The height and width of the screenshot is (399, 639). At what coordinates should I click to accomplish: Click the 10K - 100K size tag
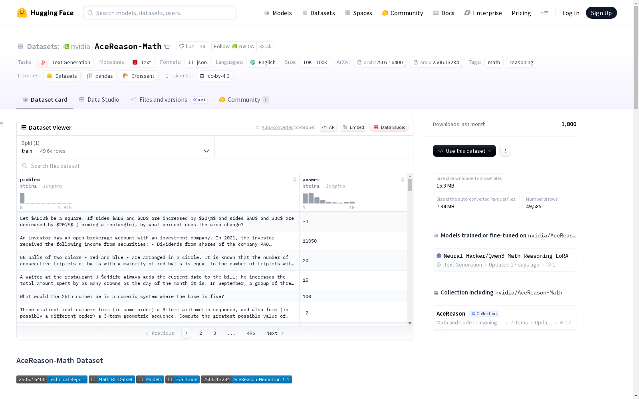pyautogui.click(x=315, y=62)
